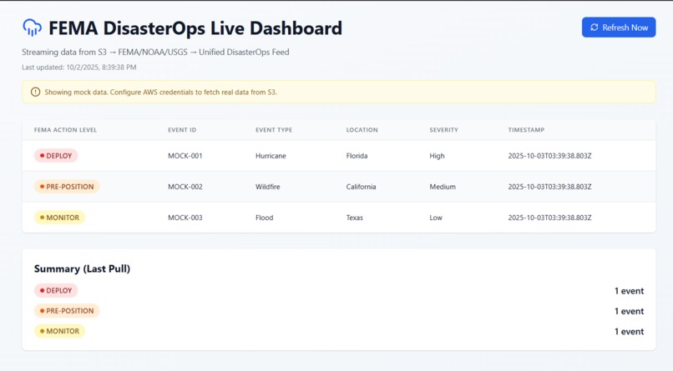Click the EVENT ID column header
This screenshot has height=371, width=673.
182,130
